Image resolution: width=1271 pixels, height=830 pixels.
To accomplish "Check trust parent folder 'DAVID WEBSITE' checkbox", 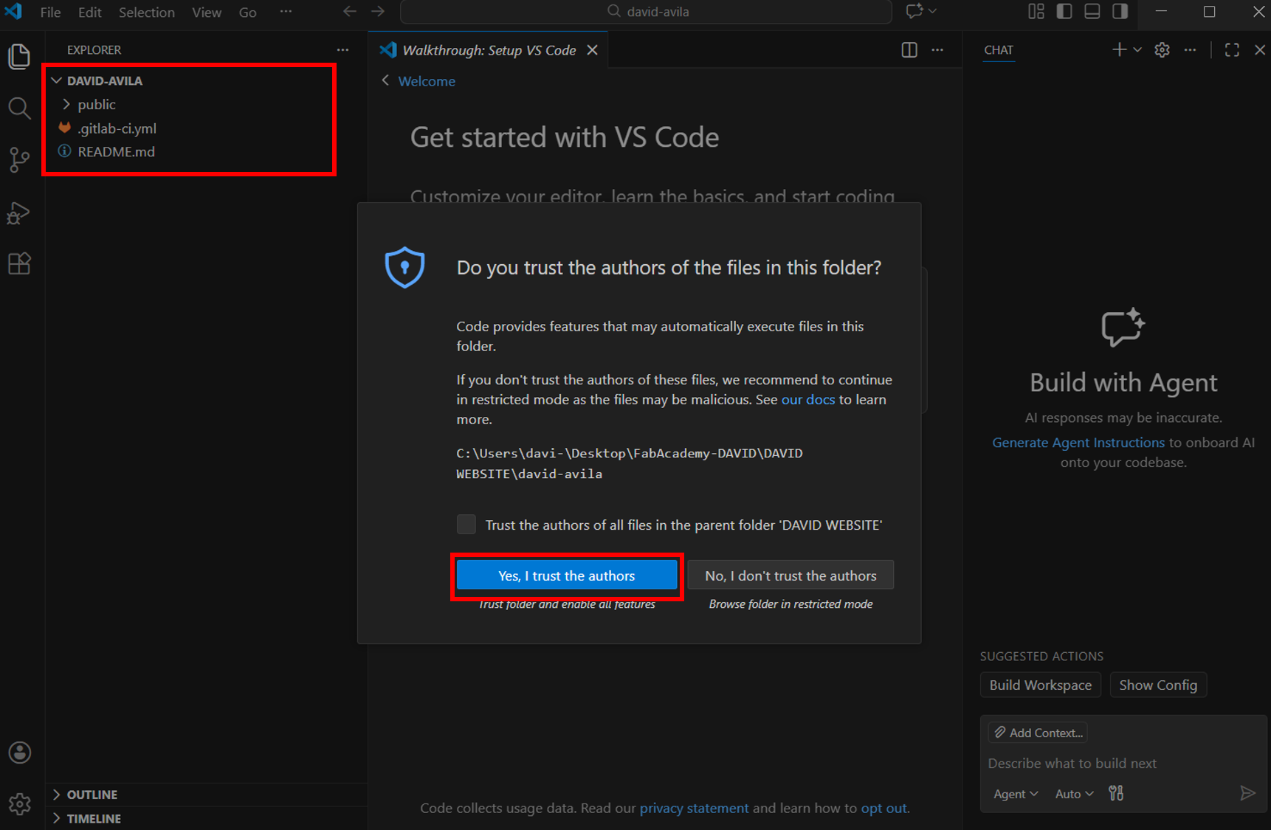I will coord(466,525).
